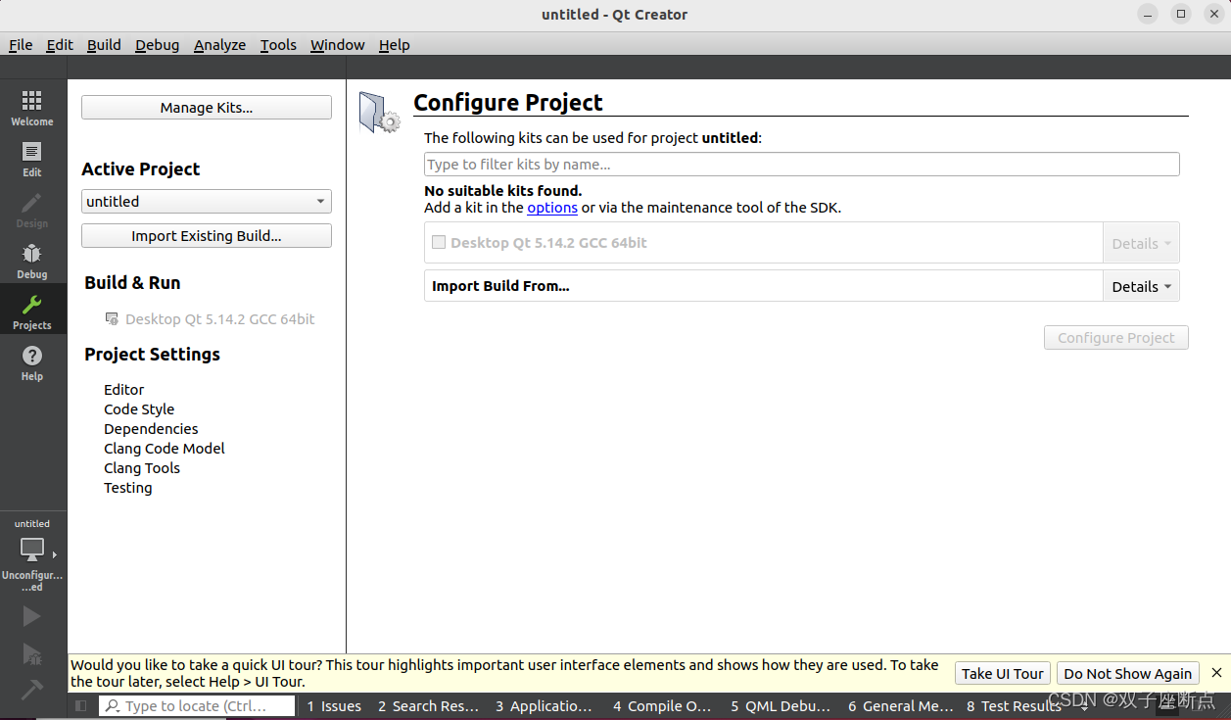This screenshot has width=1231, height=720.
Task: Focus the filter kits by name field
Action: coord(802,165)
